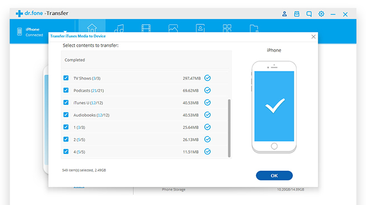Open the Apps grid tab
366x205 pixels.
[x=227, y=28]
